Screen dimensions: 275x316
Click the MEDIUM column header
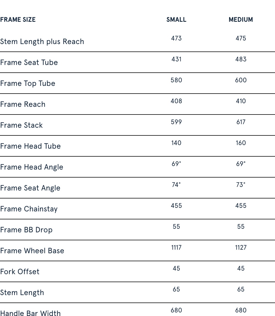click(x=241, y=20)
